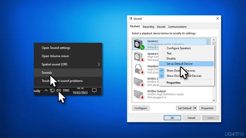Close the Sound dialog window
The image size is (246, 138).
(x=217, y=18)
